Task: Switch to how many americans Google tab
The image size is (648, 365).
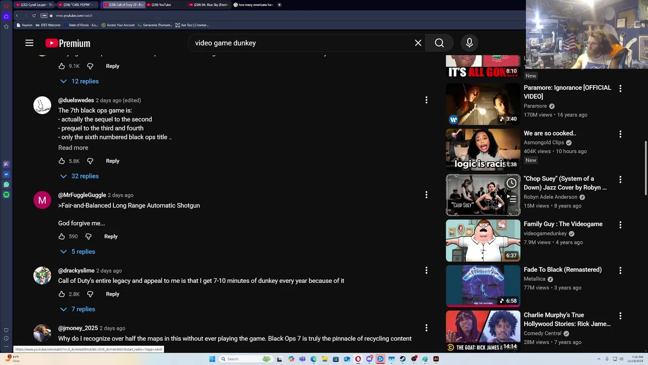Action: tap(253, 5)
